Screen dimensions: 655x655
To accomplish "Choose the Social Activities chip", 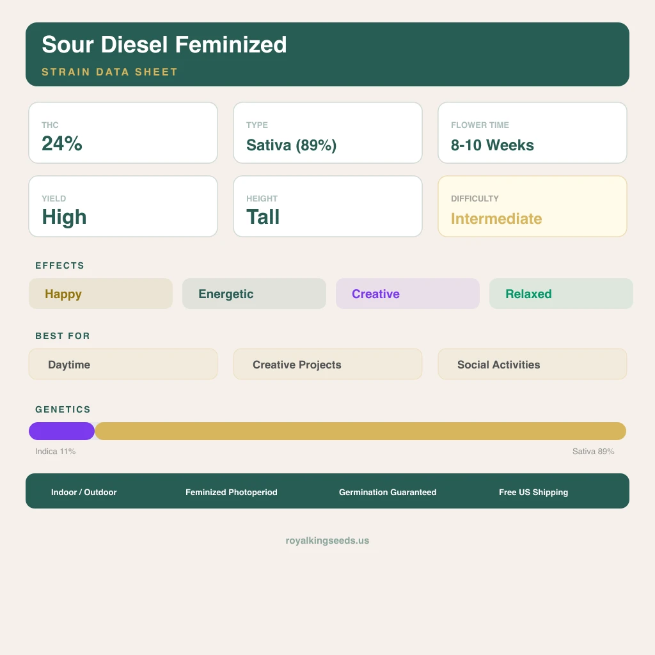I will pyautogui.click(x=532, y=364).
